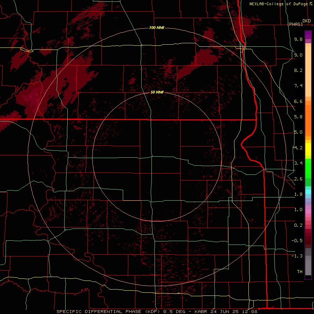The width and height of the screenshot is (314, 314).
Task: Select the 4.2 value on the scale
Action: (x=298, y=148)
